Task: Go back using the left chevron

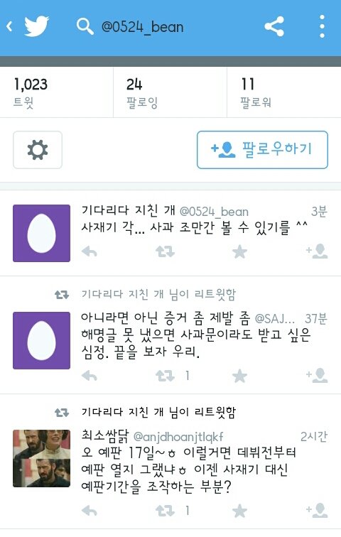Action: (x=9, y=26)
